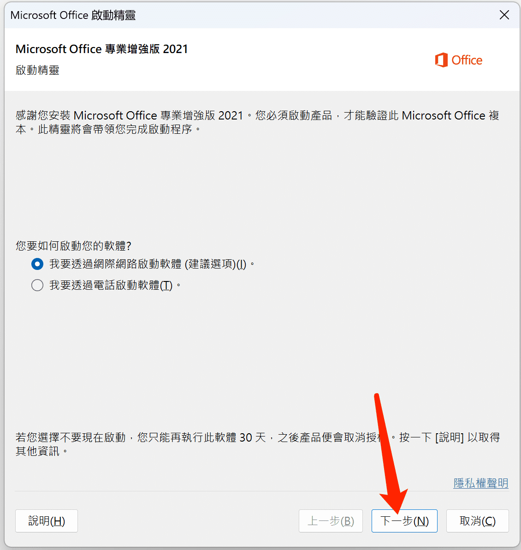Click the question 您要如何啟動您的軟體?
The width and height of the screenshot is (521, 550).
[73, 245]
